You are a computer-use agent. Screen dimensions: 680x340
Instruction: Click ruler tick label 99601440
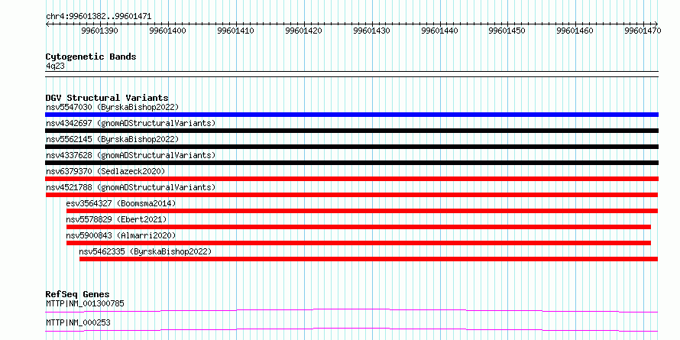point(440,31)
